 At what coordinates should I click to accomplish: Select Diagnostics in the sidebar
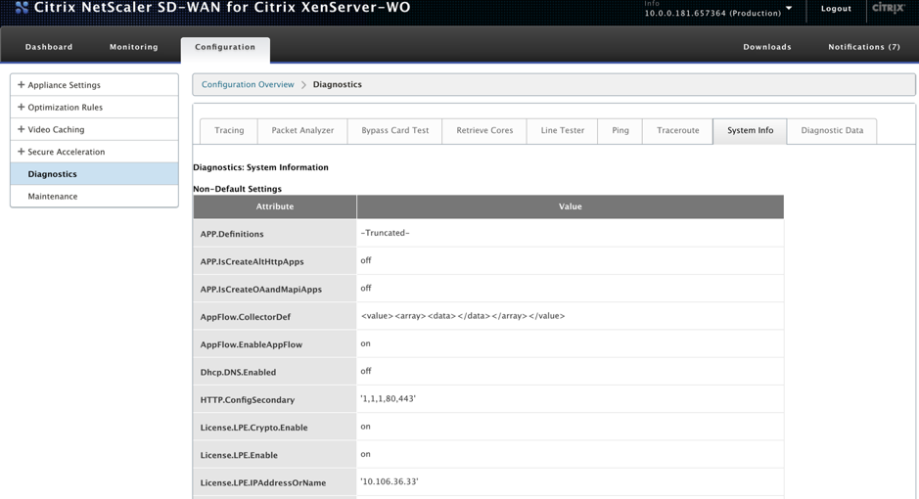pos(94,174)
